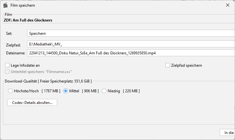The width and height of the screenshot is (235, 140).
Task: Enable the Lege Infodatei an checkbox
Action: (8, 65)
